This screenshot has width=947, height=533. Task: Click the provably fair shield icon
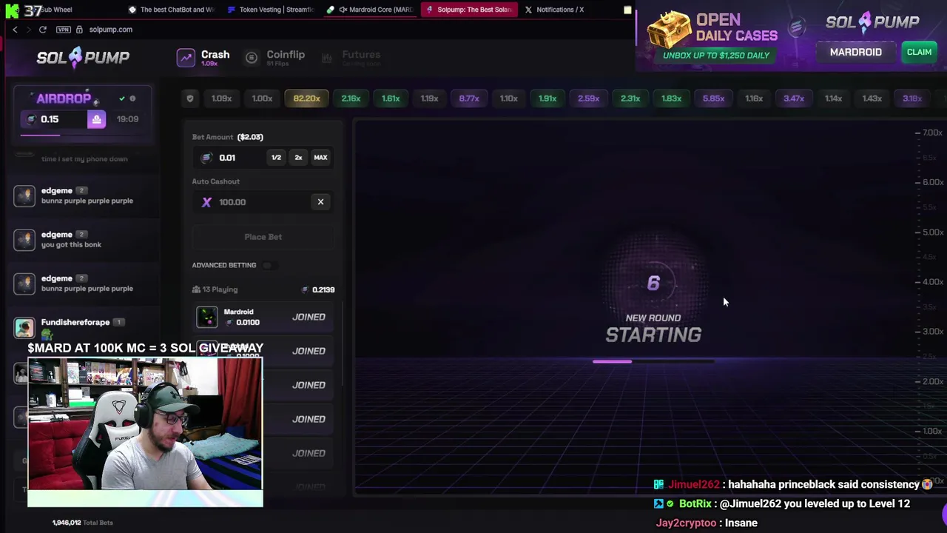click(190, 98)
